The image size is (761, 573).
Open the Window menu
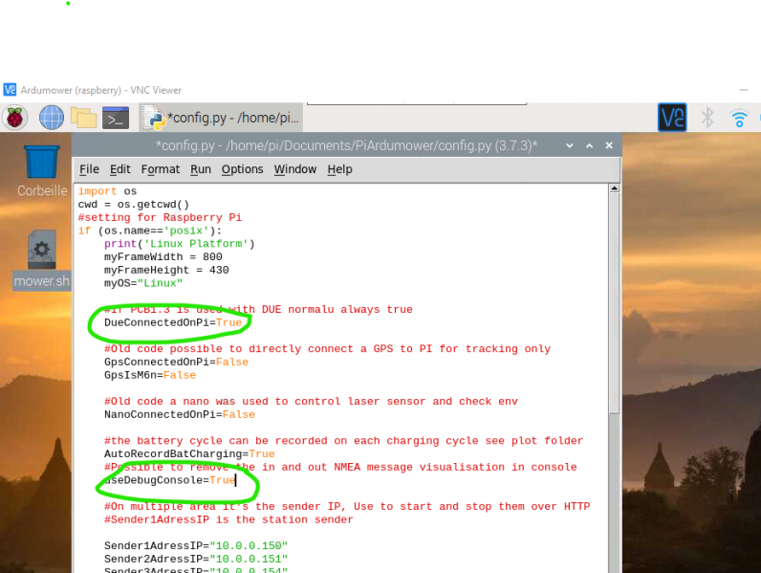coord(295,169)
